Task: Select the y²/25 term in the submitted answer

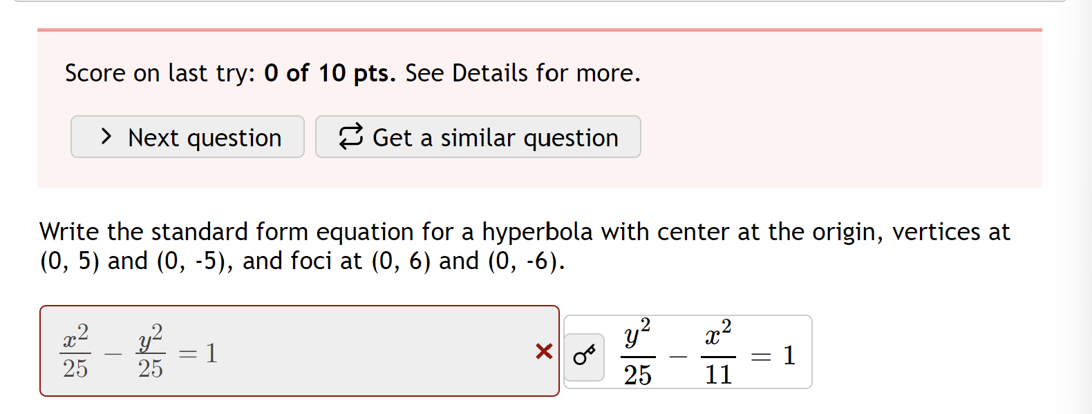Action: pos(151,352)
